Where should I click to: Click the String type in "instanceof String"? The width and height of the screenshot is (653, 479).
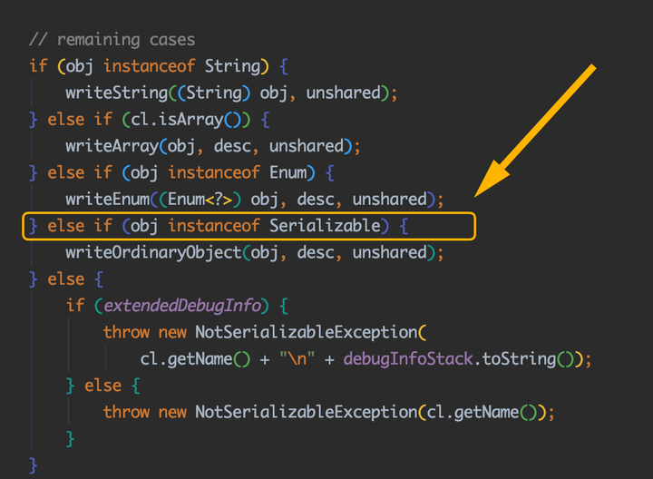point(230,66)
